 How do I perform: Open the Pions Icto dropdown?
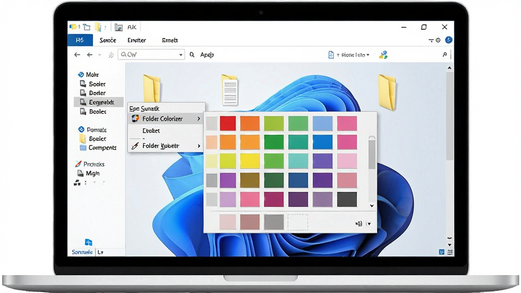click(x=353, y=55)
